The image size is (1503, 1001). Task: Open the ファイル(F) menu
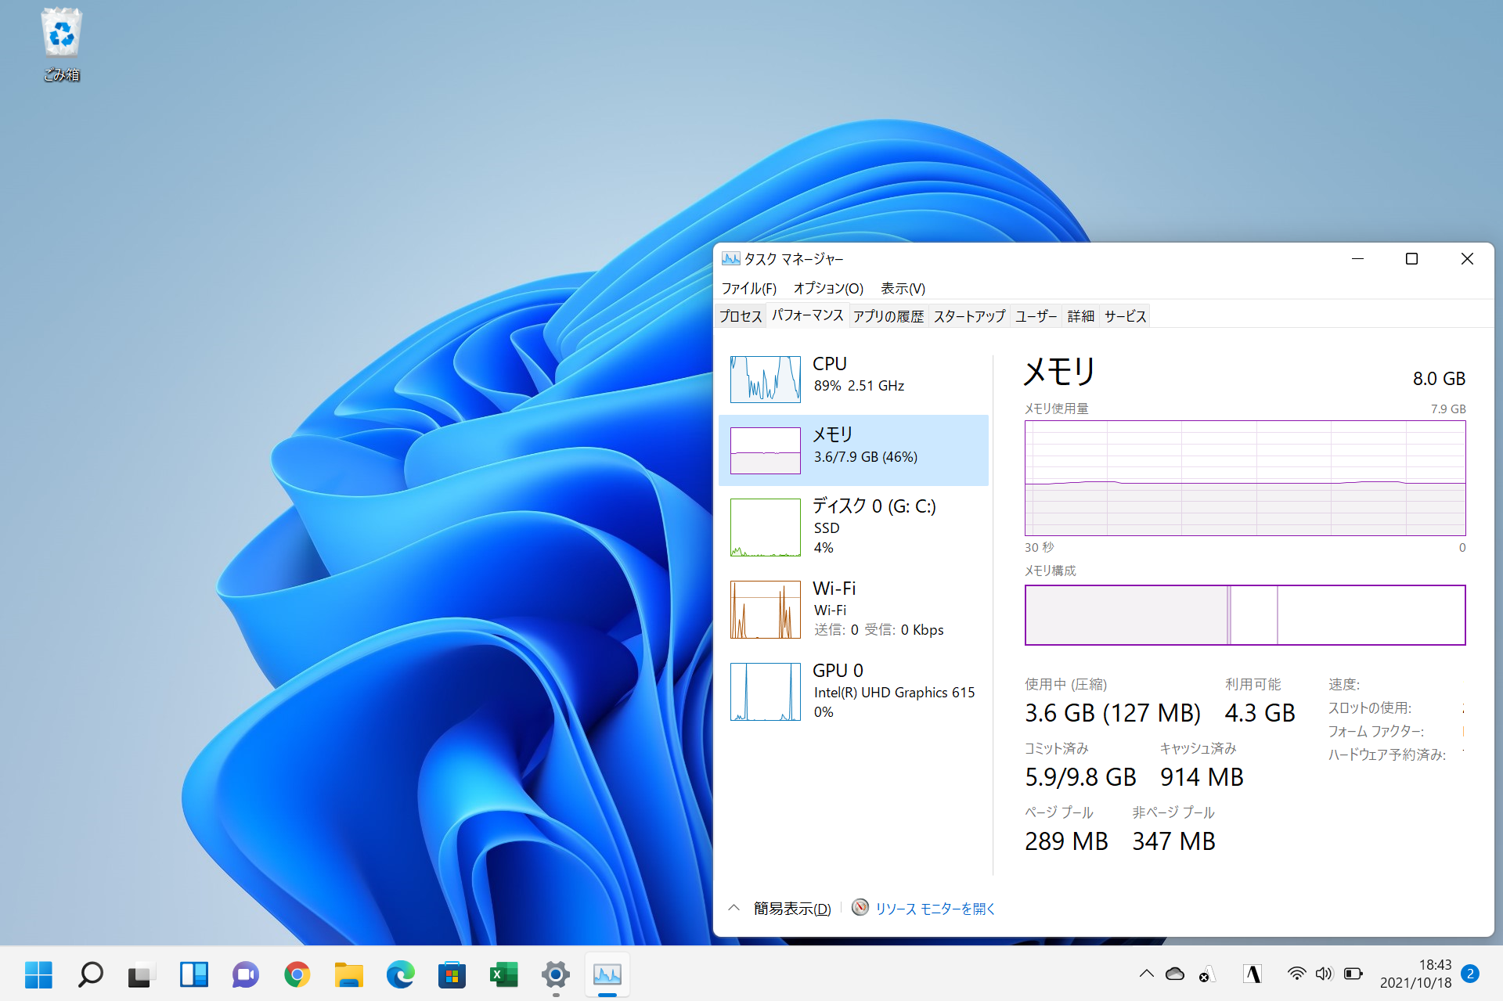[x=748, y=288]
